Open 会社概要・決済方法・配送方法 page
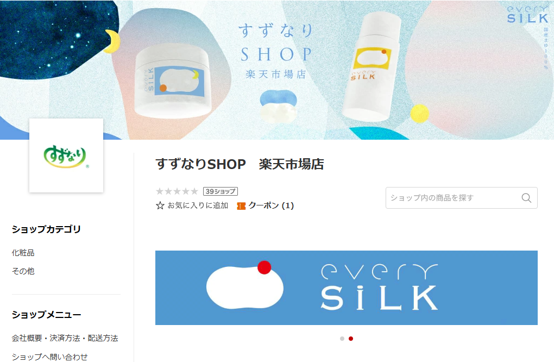This screenshot has width=554, height=362. (65, 338)
